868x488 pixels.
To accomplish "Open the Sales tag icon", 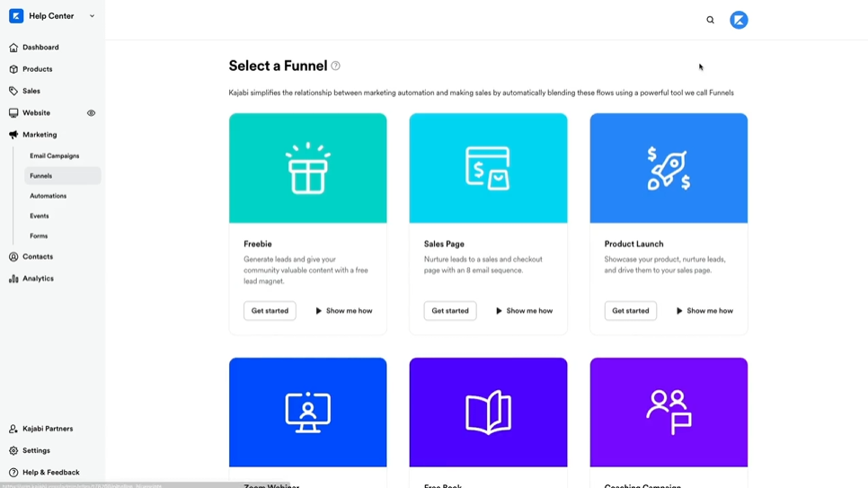I will coord(13,91).
